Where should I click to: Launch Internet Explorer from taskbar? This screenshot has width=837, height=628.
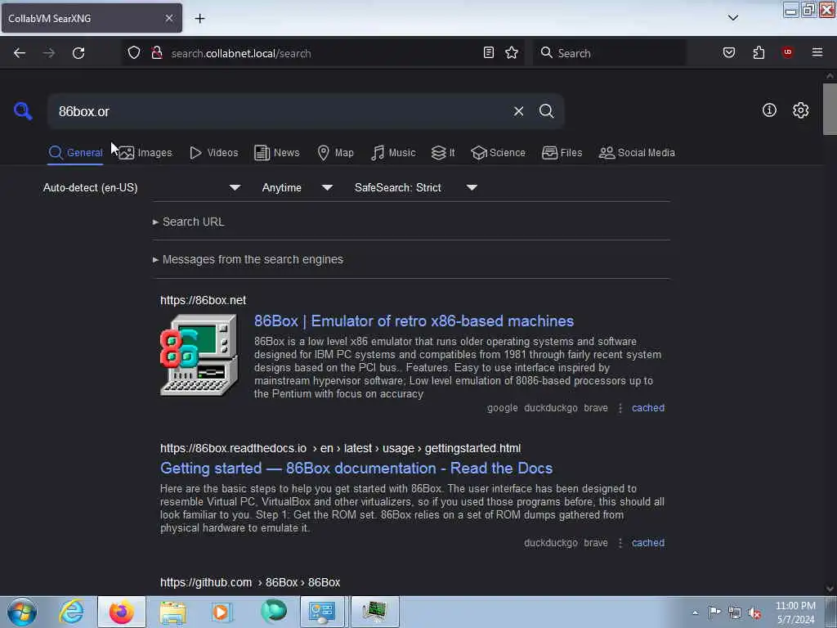(x=72, y=612)
